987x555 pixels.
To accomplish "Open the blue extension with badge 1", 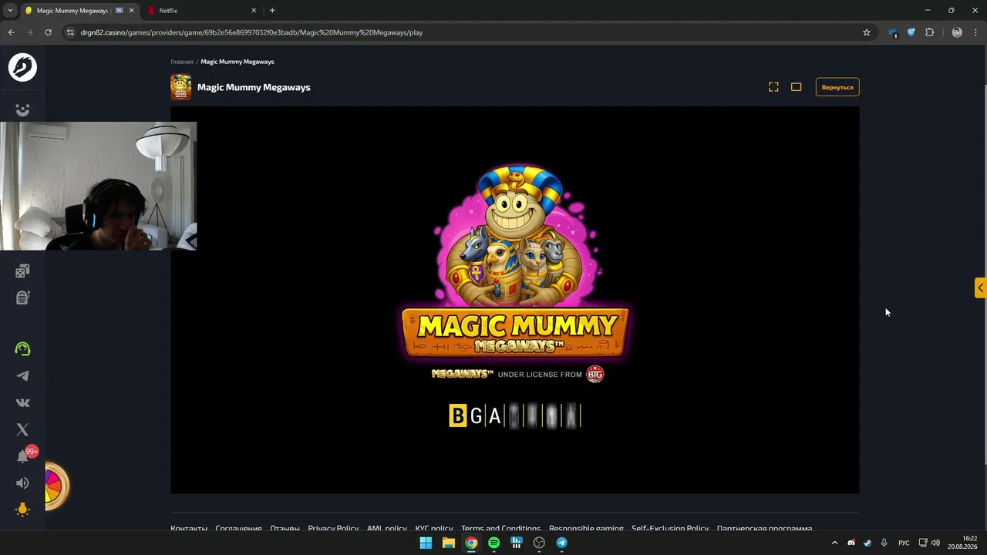I will tap(893, 32).
